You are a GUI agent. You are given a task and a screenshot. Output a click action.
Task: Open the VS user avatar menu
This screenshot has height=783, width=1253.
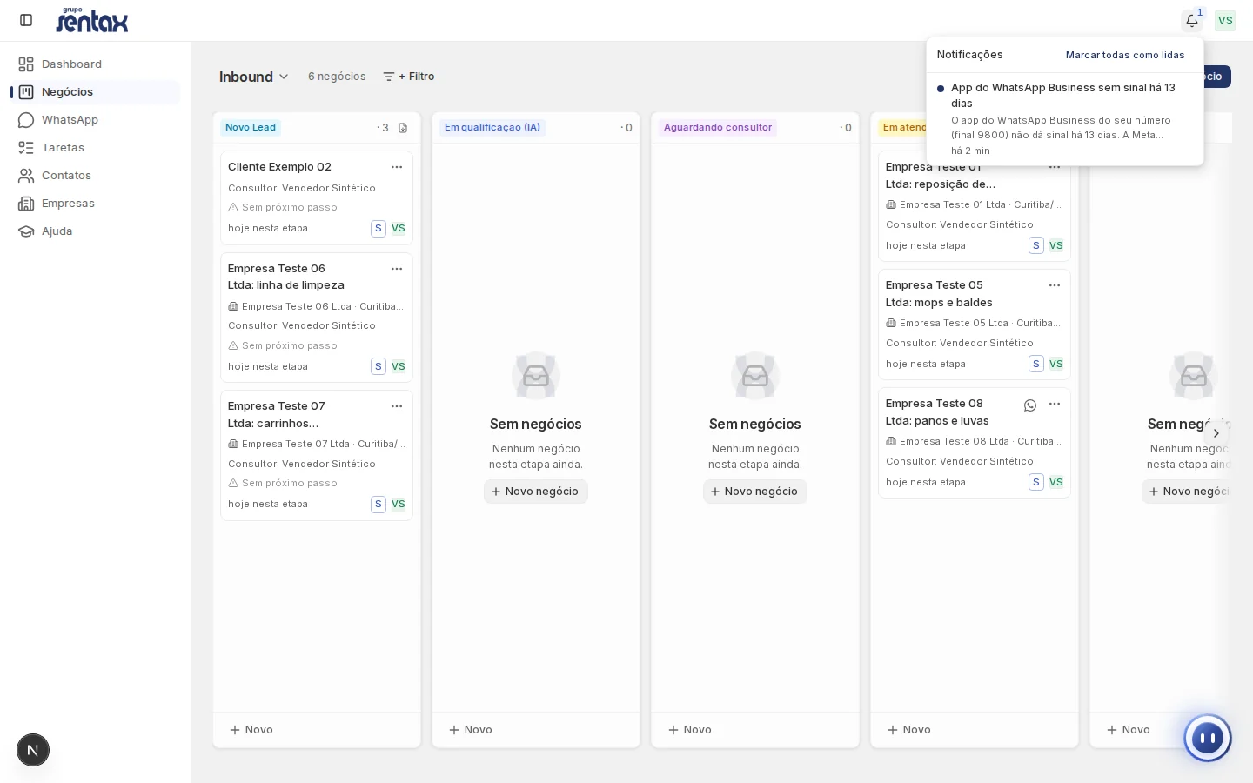[1225, 20]
